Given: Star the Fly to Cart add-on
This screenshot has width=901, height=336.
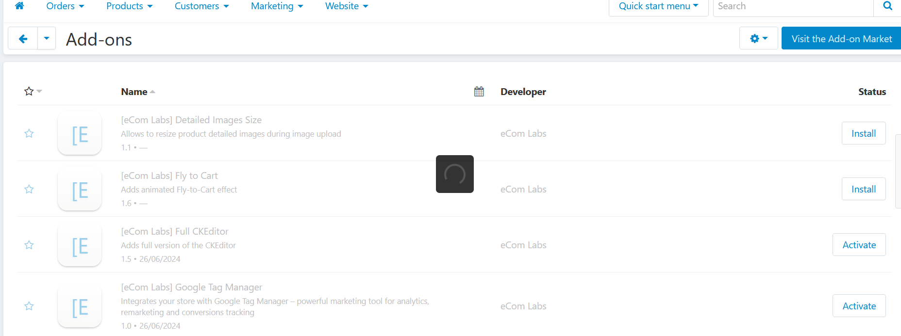Looking at the screenshot, I should (29, 189).
